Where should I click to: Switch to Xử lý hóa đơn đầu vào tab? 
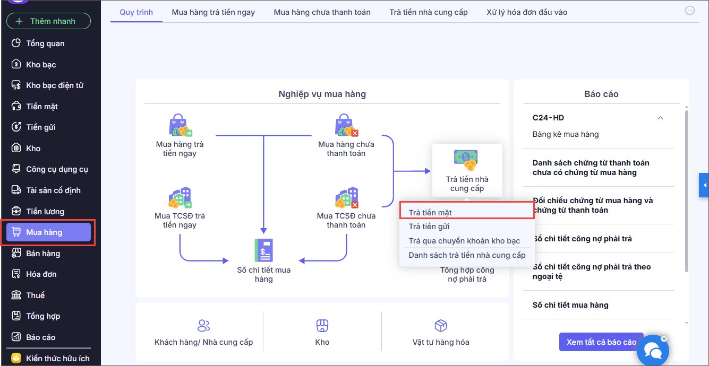527,12
